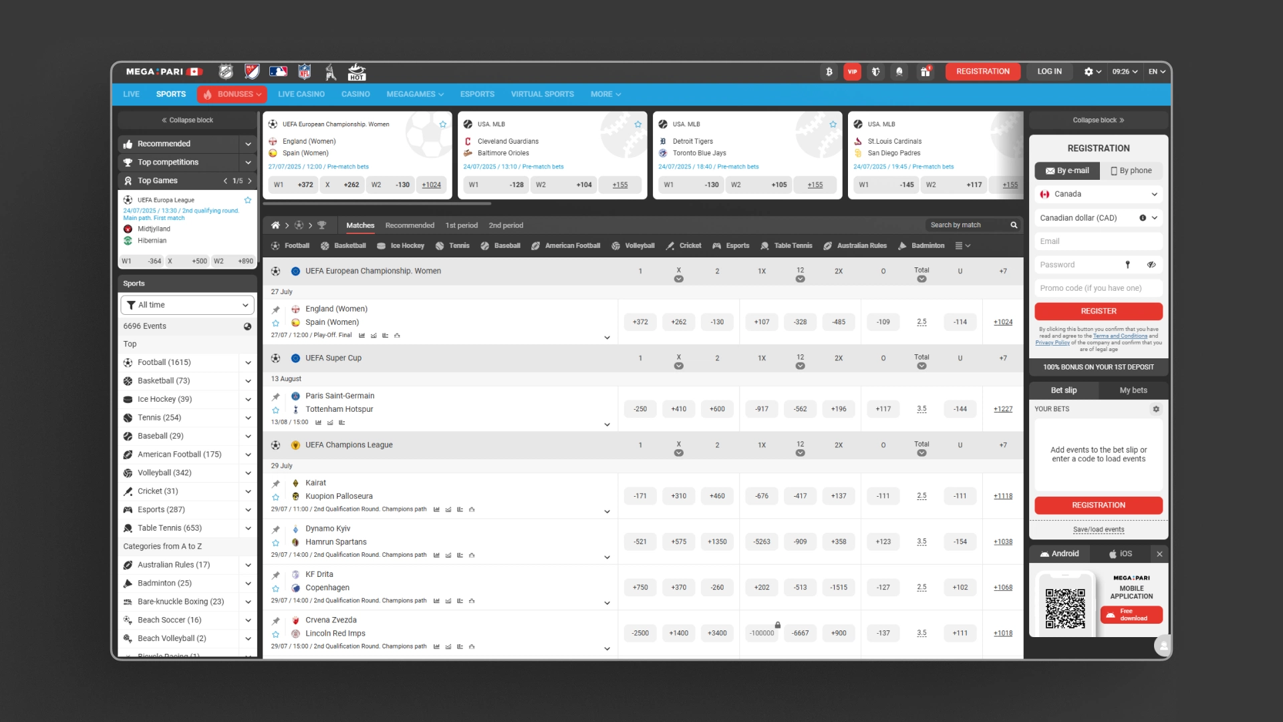Open the Canada country dropdown
Screen dimensions: 1283x722
tap(1099, 194)
